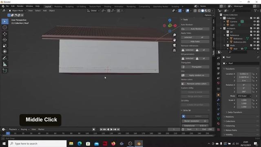The width and height of the screenshot is (261, 147).
Task: Adjust the Bezier resolution slider field
Action: pos(195,121)
